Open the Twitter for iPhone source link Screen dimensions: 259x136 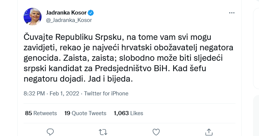pyautogui.click(x=106, y=94)
